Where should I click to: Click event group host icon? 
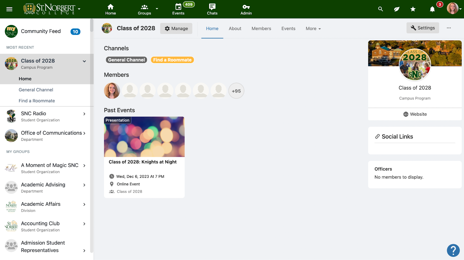coord(112,191)
